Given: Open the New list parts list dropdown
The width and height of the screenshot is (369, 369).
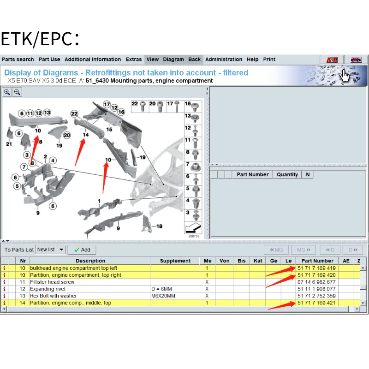Looking at the screenshot, I should (x=50, y=250).
